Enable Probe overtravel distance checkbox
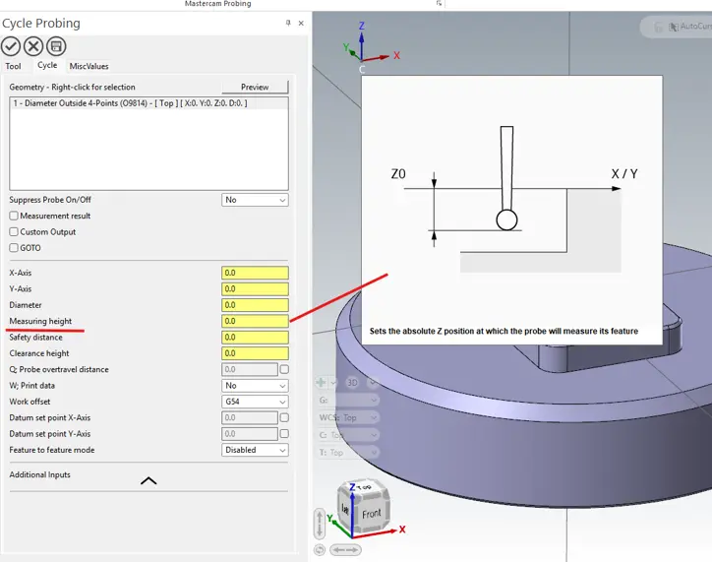Screen dimensions: 712x562 coord(284,369)
